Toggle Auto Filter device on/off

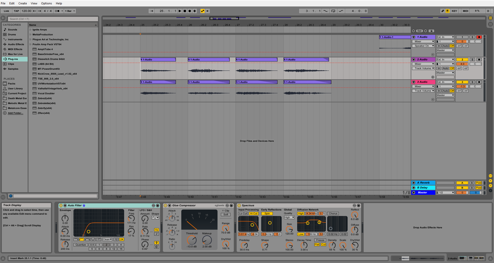(x=61, y=205)
